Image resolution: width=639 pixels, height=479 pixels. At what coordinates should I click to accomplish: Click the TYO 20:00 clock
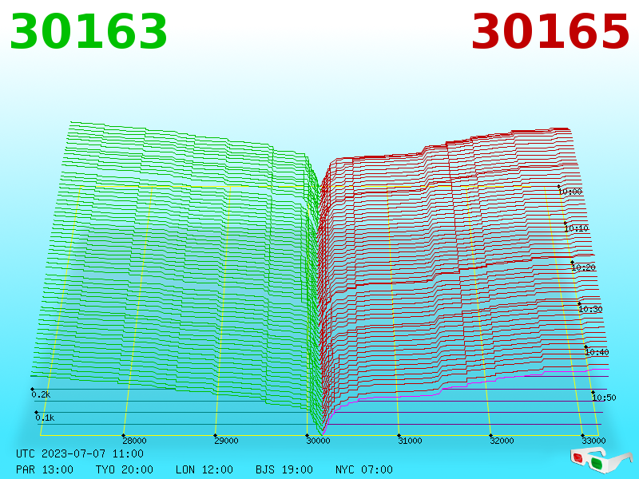point(125,469)
